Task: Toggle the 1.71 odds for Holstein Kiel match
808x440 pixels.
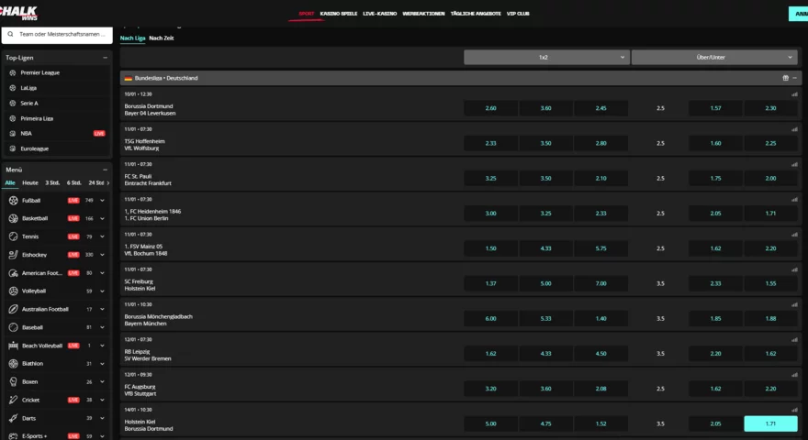Action: (770, 423)
